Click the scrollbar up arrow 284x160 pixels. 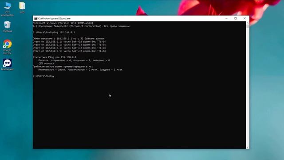coord(248,23)
